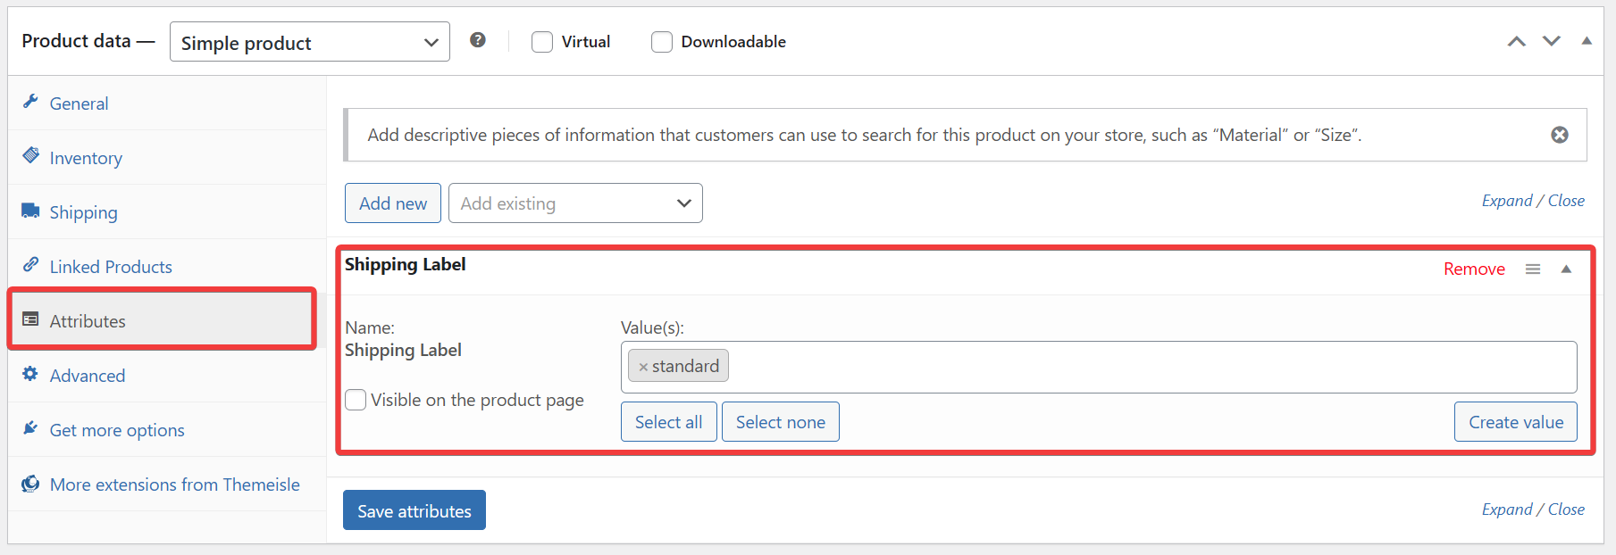Click the move panel up arrow
1616x555 pixels.
click(x=1516, y=42)
